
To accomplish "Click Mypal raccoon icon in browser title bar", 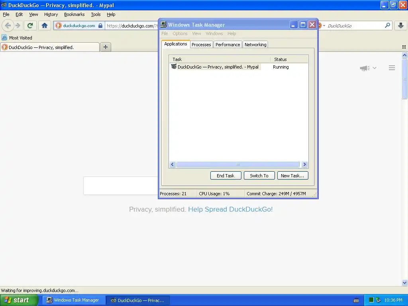I will (4, 5).
